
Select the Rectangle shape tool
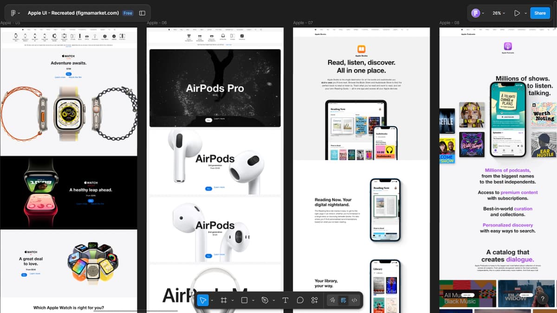245,300
